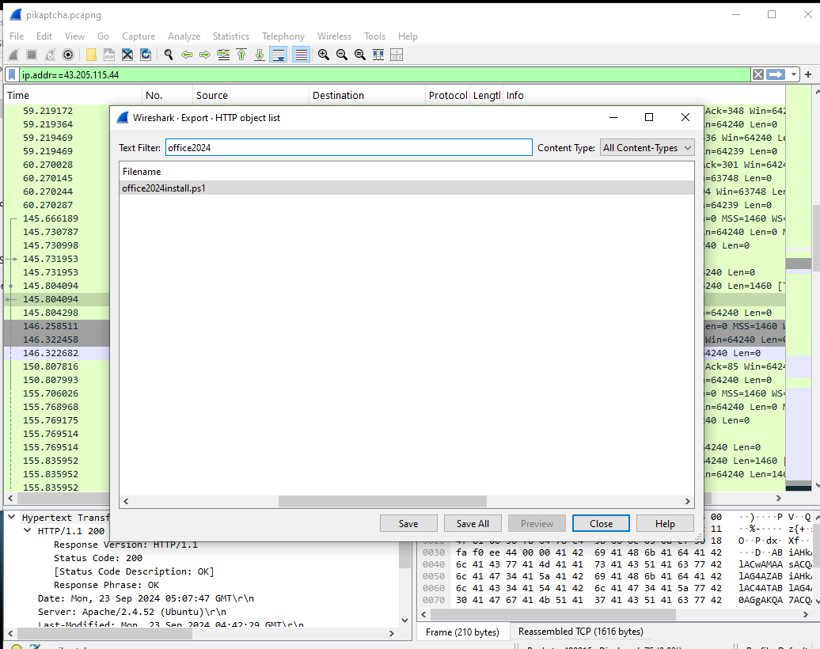Open the Statistics menu
The height and width of the screenshot is (649, 820).
click(x=230, y=36)
